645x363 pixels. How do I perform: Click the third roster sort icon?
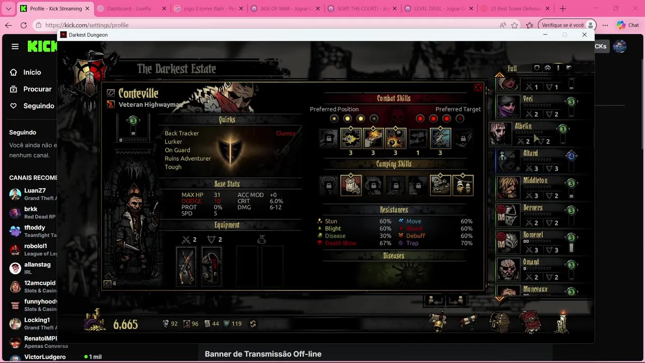click(x=558, y=68)
